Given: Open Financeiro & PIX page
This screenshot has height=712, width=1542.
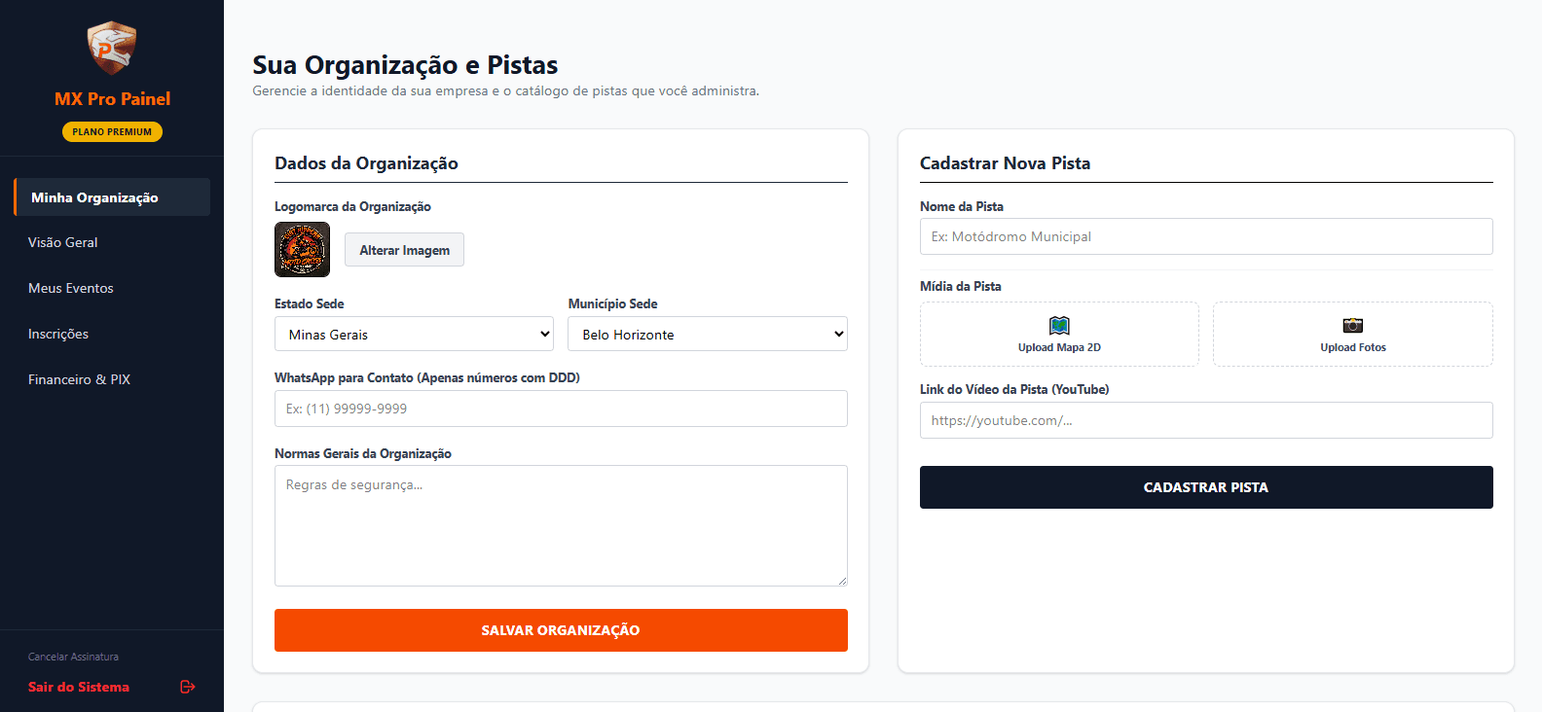Looking at the screenshot, I should click(79, 379).
